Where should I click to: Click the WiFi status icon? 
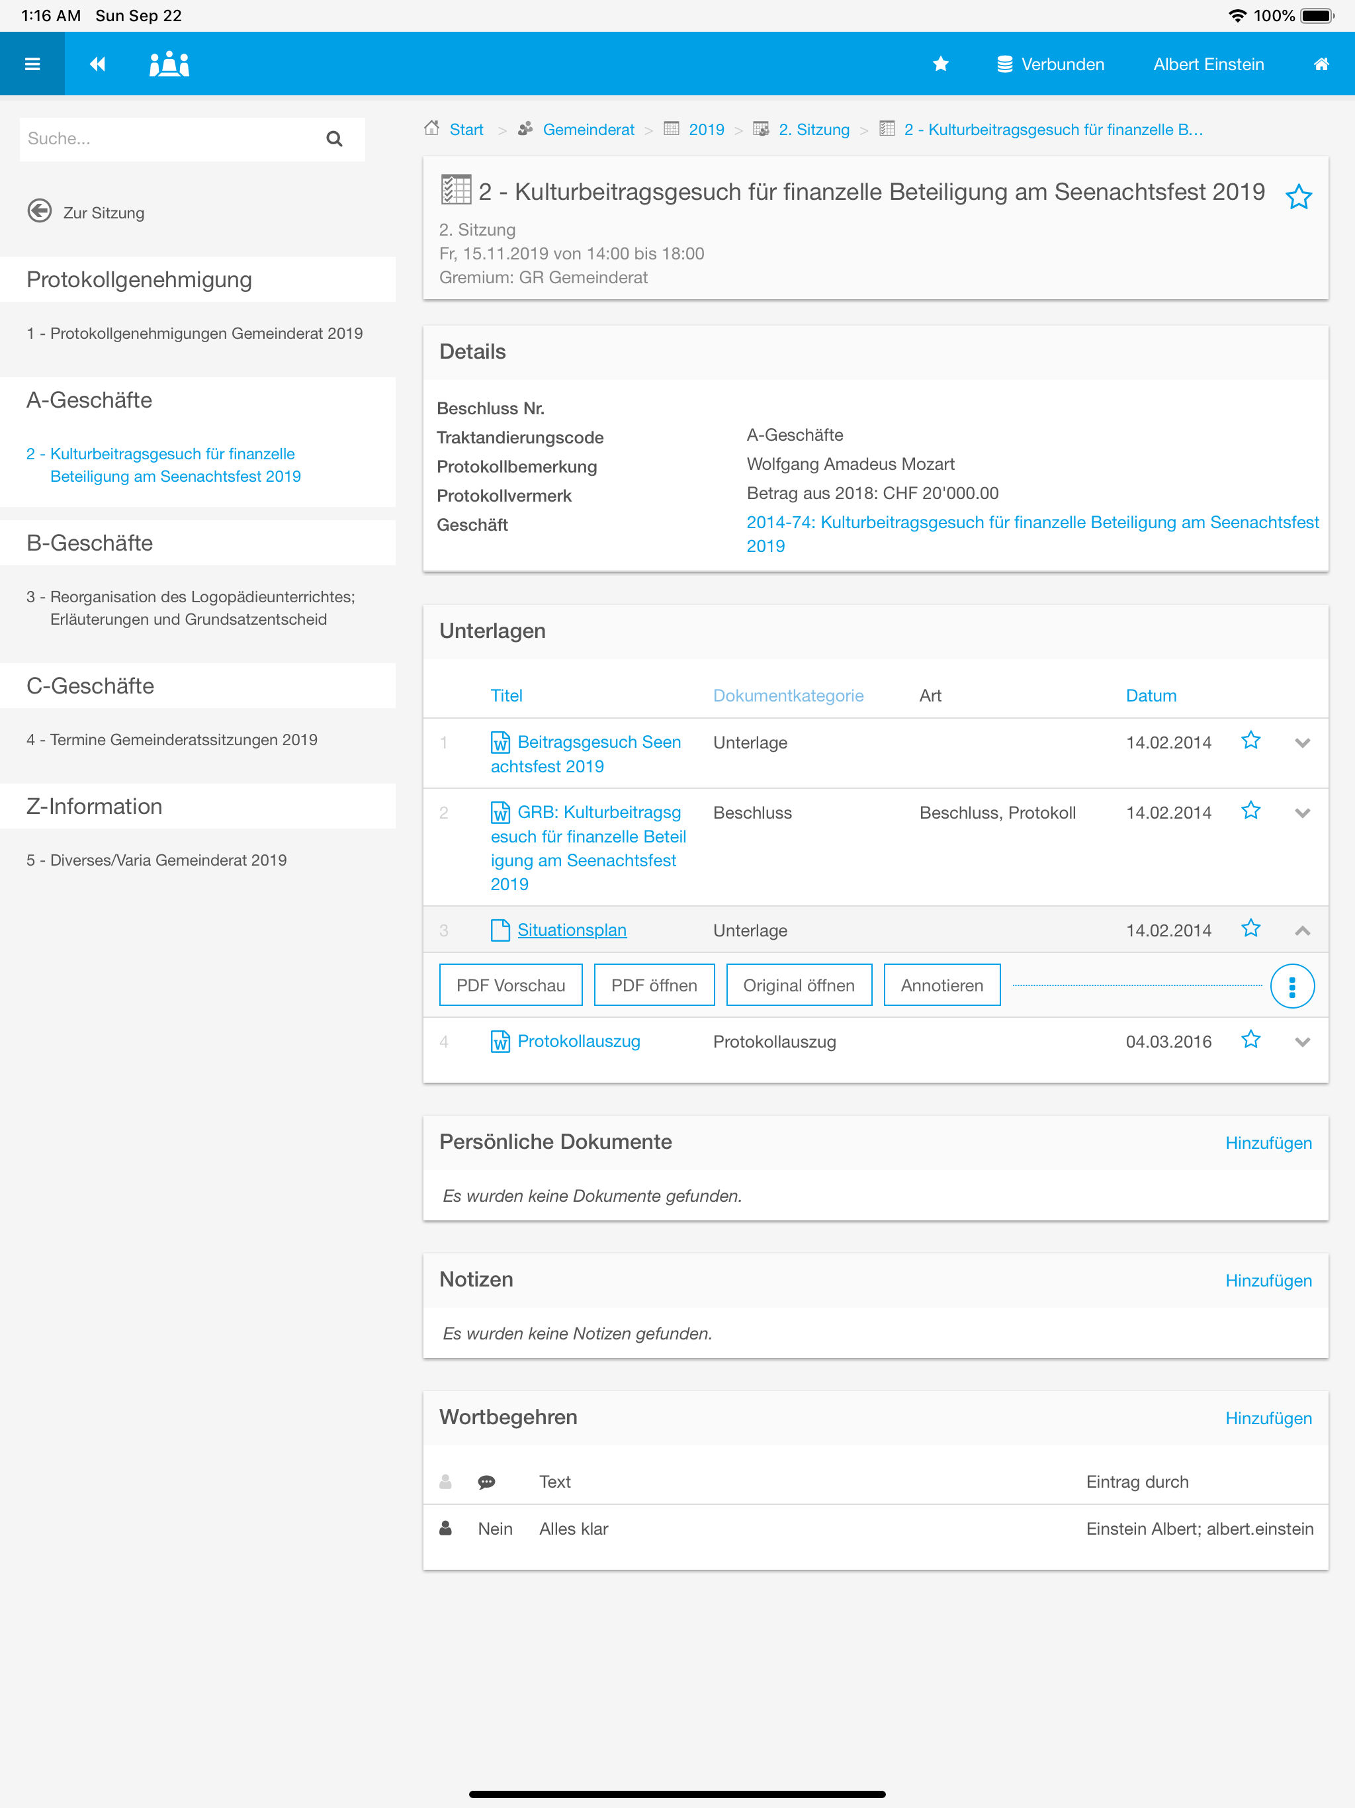coord(1237,15)
